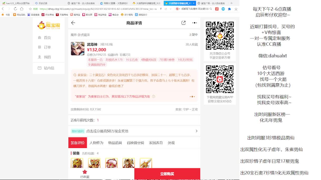Reload the current page

click(15, 9)
